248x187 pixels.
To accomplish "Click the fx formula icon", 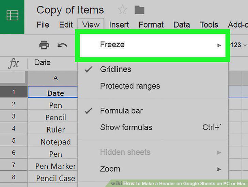I will click(14, 63).
